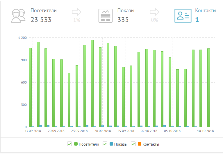Click the orange Контакты legend swatch
223x154 pixels.
point(140,144)
